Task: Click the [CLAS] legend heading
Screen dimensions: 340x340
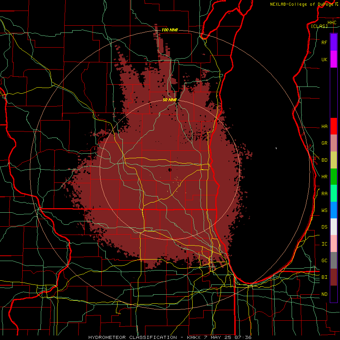Action: [319, 26]
